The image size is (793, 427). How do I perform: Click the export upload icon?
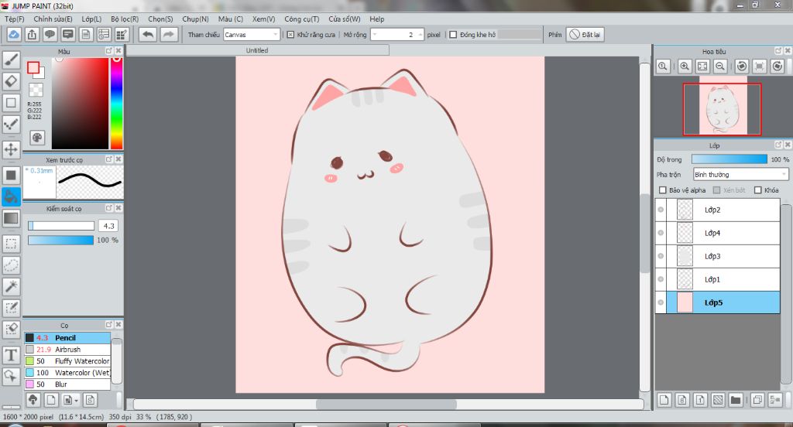point(32,34)
